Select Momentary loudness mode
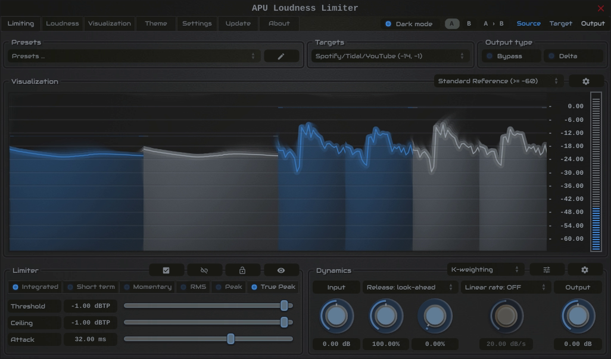 pos(147,287)
